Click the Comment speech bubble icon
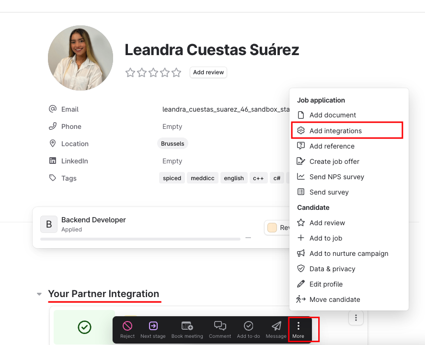425x345 pixels. [x=220, y=325]
